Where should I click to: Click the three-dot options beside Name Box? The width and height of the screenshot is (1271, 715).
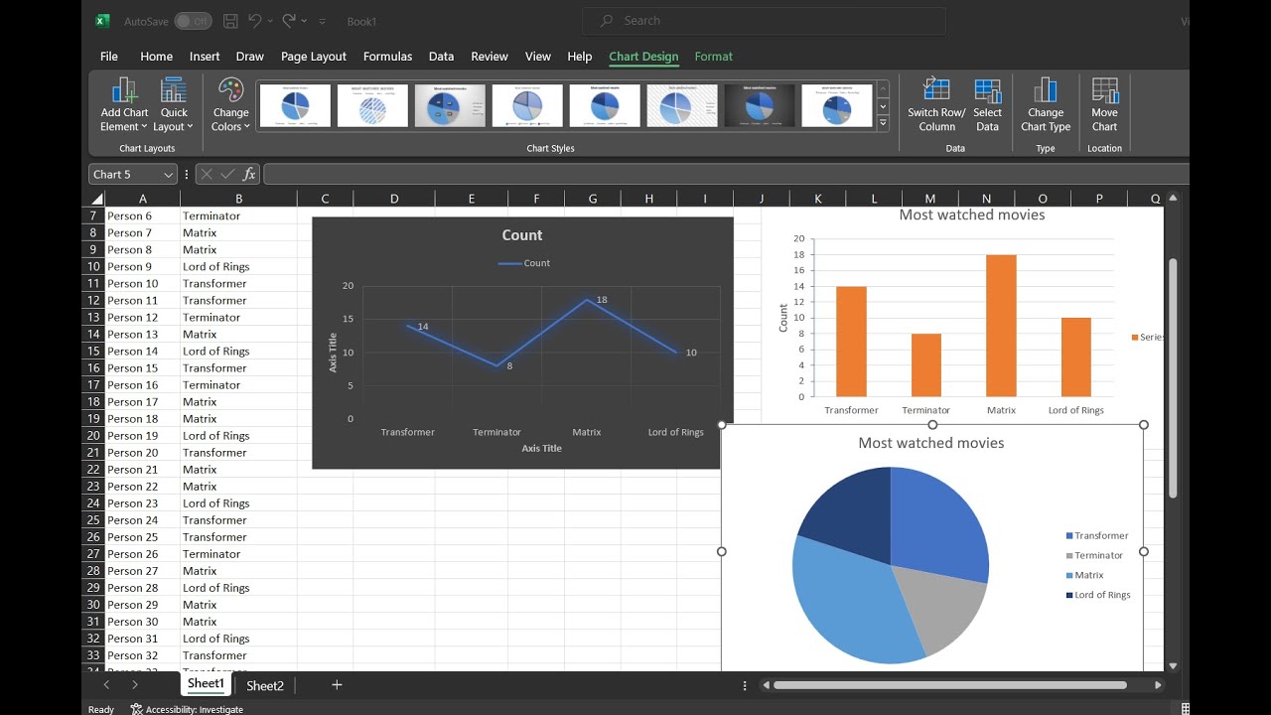click(x=187, y=174)
